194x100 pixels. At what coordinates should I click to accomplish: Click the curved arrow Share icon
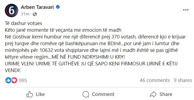click(x=153, y=94)
